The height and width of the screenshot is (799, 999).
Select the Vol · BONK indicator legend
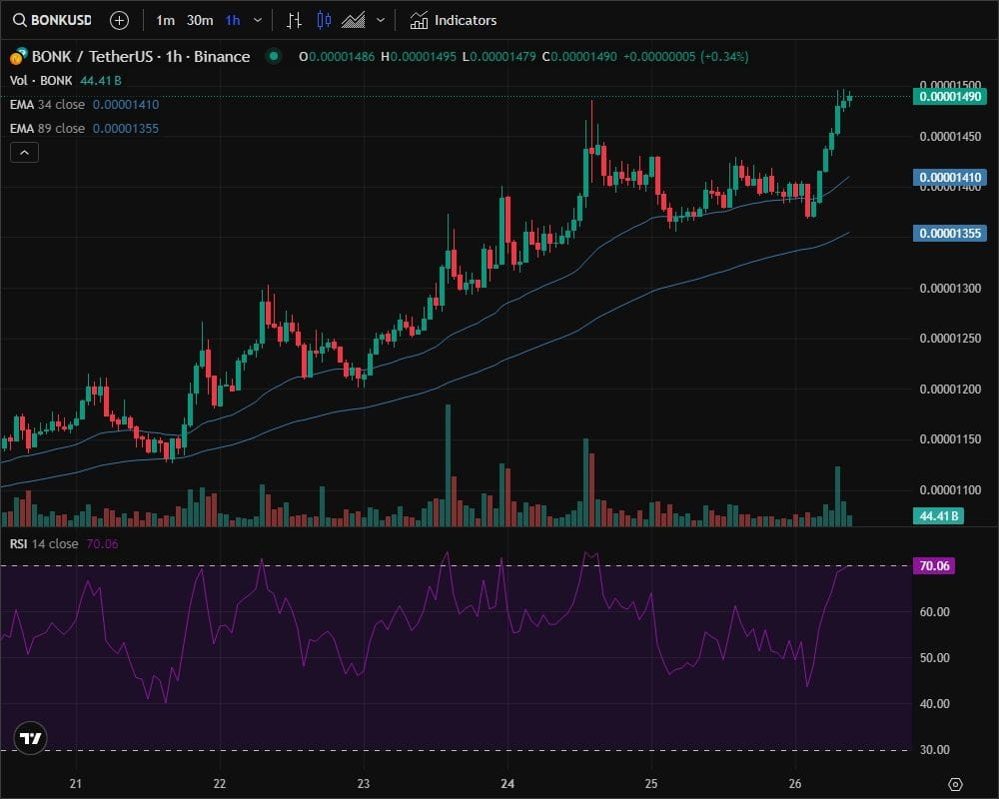pyautogui.click(x=65, y=80)
